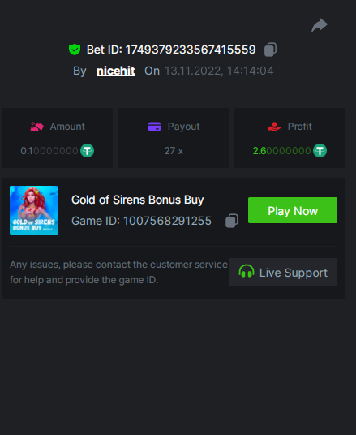Open Live Support chat
The image size is (356, 435).
283,272
